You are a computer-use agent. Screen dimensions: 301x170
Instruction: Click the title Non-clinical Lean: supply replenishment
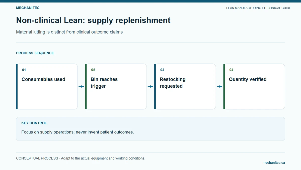[x=93, y=20]
